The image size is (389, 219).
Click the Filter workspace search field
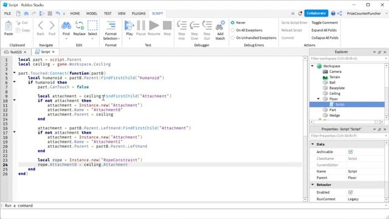pyautogui.click(x=346, y=58)
